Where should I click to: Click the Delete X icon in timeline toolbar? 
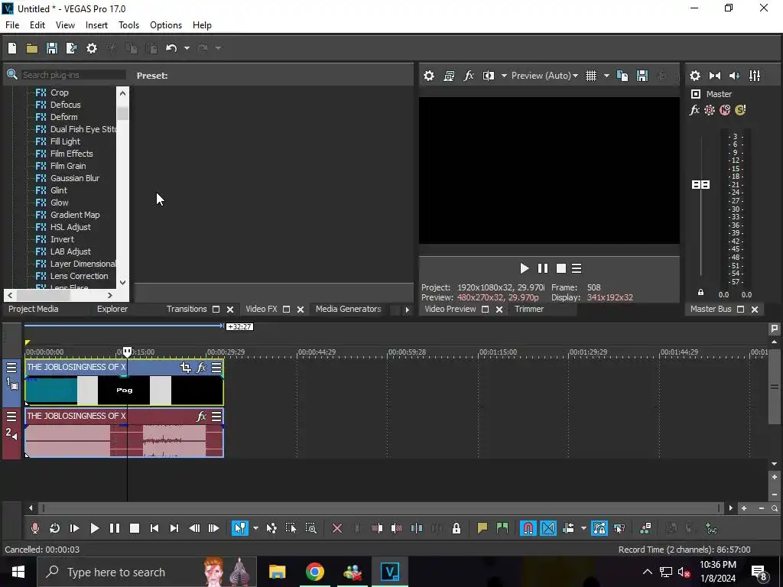[337, 528]
